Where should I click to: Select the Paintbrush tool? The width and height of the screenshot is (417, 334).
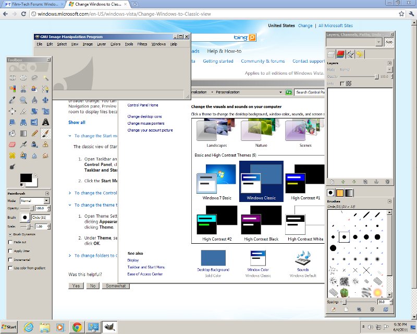point(45,133)
